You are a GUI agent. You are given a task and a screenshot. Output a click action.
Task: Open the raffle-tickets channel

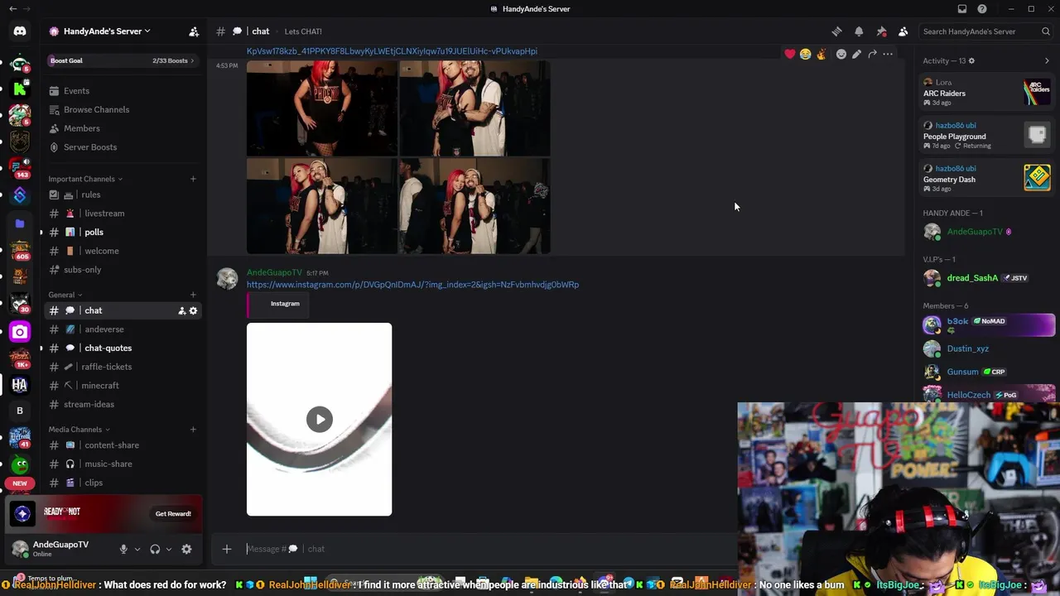(x=122, y=367)
